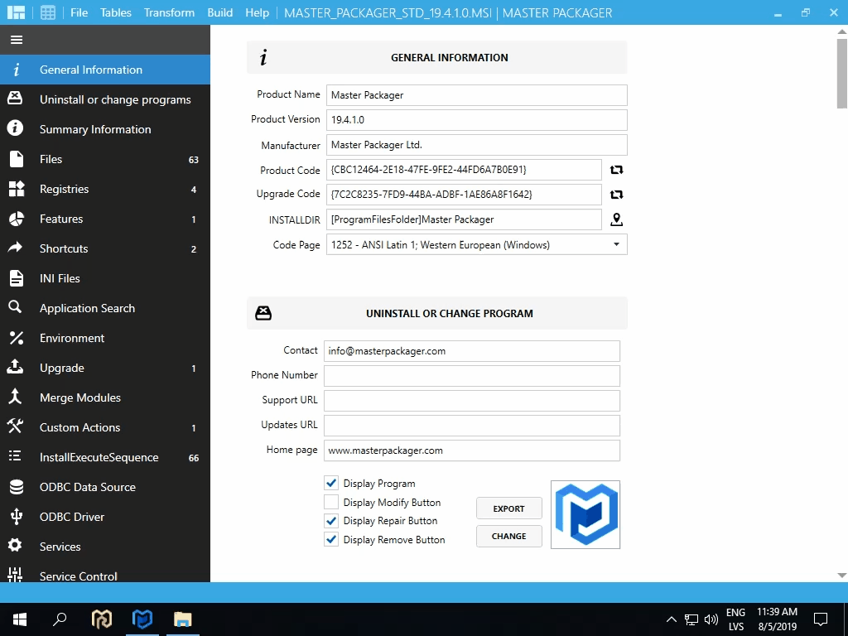Click the Upgrade sidebar icon
The height and width of the screenshot is (636, 848).
[x=15, y=367]
